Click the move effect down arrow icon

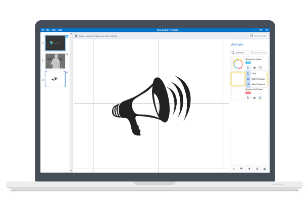[257, 169]
